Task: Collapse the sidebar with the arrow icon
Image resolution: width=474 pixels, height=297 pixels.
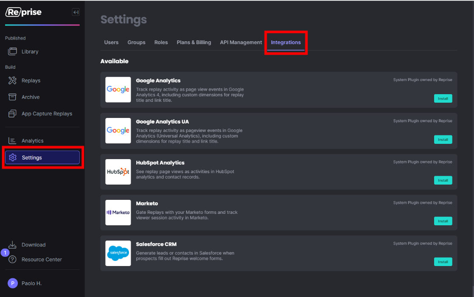Action: point(76,12)
